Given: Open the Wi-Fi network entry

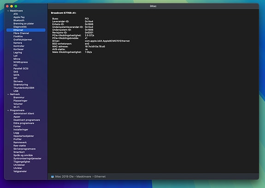Looking at the screenshot, I should [x=17, y=107].
